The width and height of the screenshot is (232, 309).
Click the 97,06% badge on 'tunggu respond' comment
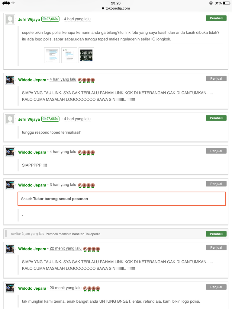pyautogui.click(x=50, y=119)
